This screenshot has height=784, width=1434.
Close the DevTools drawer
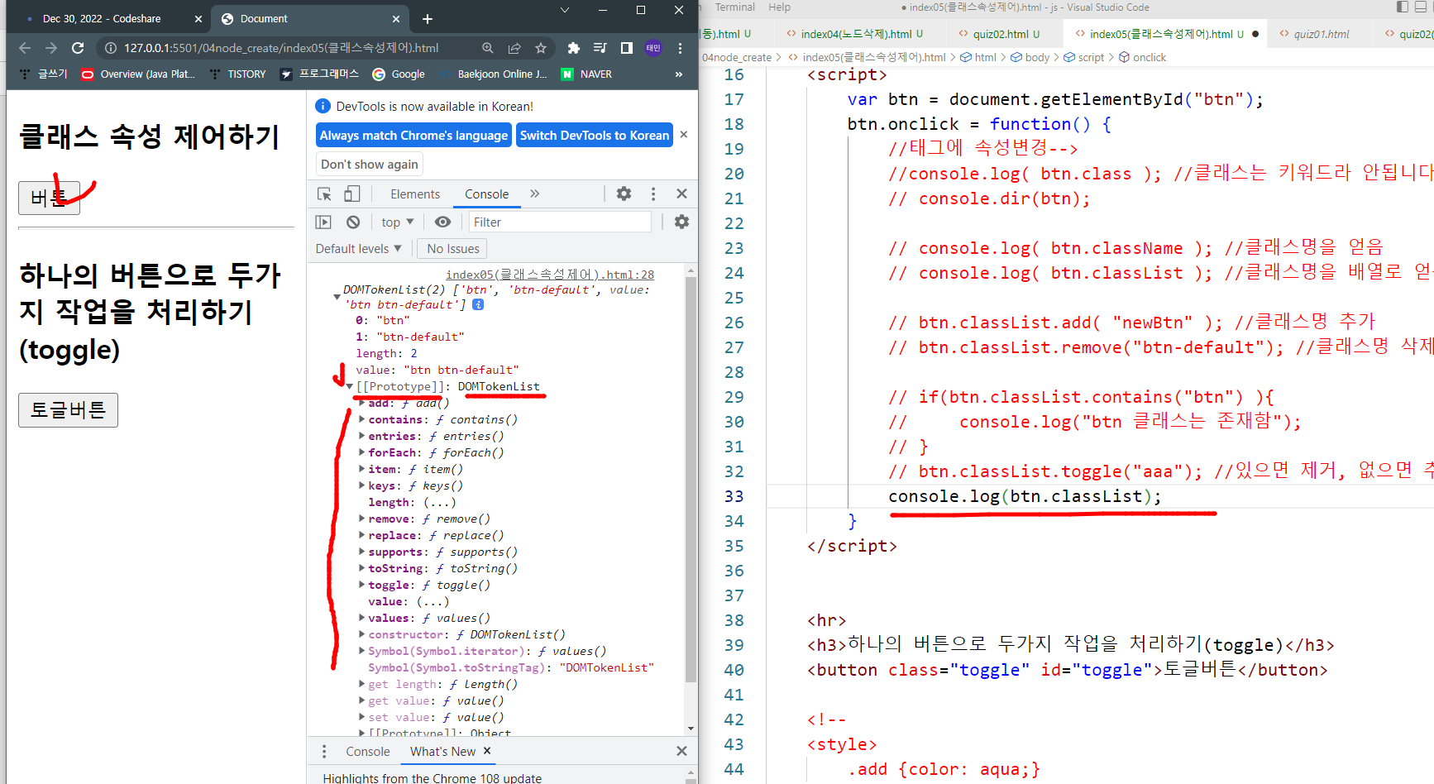(681, 751)
